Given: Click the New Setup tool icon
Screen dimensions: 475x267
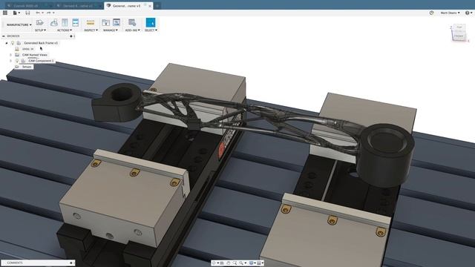Looking at the screenshot, I should click(x=39, y=23).
